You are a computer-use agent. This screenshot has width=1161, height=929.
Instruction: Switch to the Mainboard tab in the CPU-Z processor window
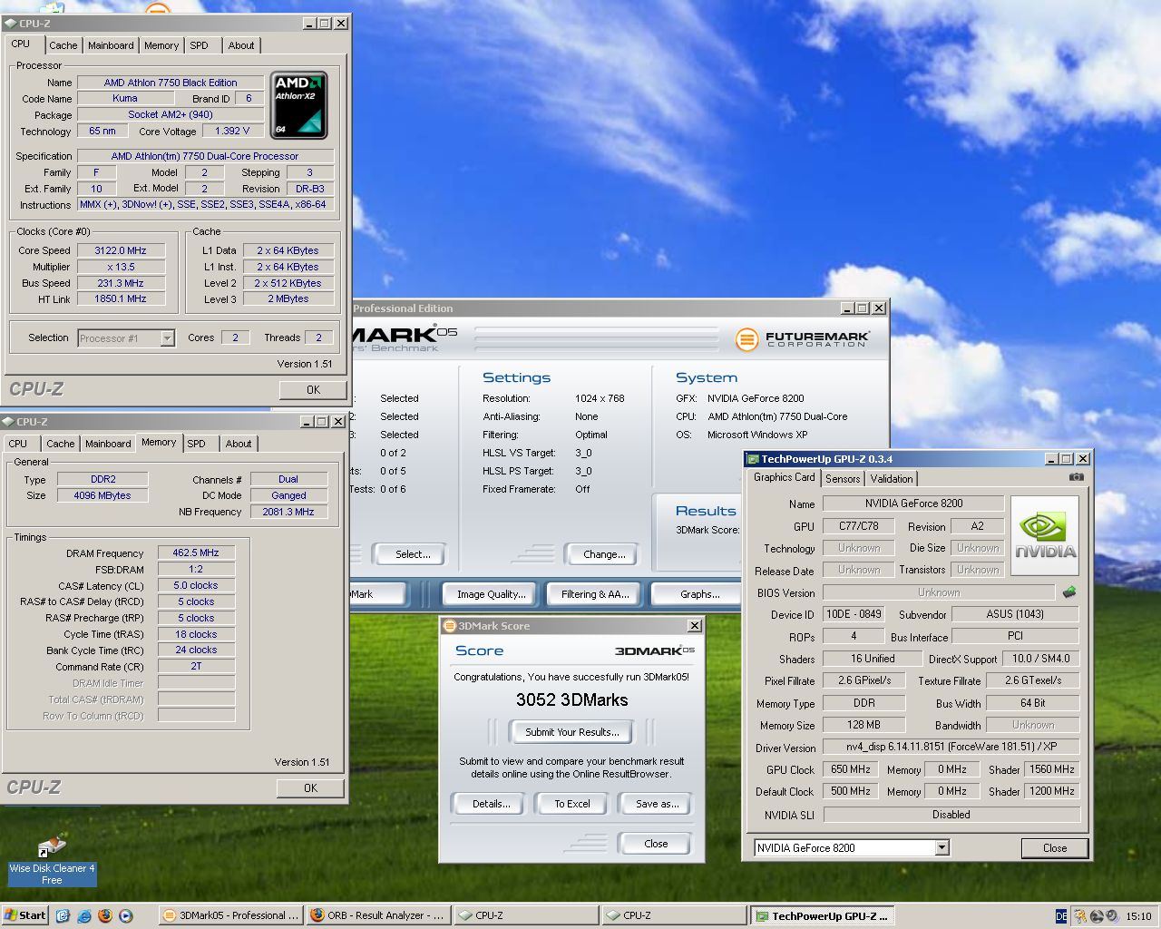point(111,45)
